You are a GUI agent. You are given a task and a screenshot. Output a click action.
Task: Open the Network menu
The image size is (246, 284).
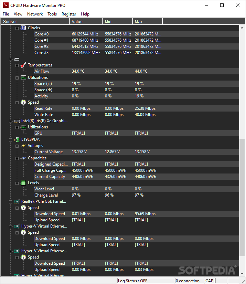coord(35,14)
